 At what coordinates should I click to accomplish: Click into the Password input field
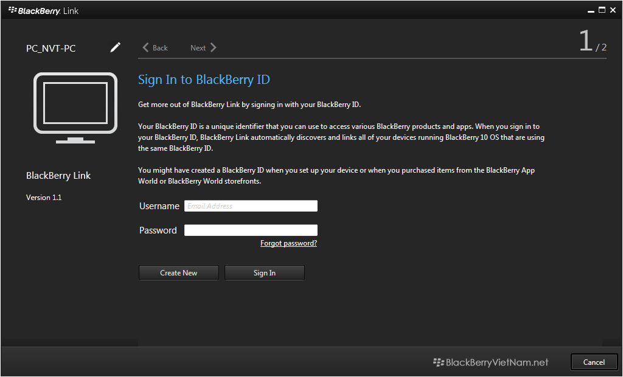coord(251,230)
